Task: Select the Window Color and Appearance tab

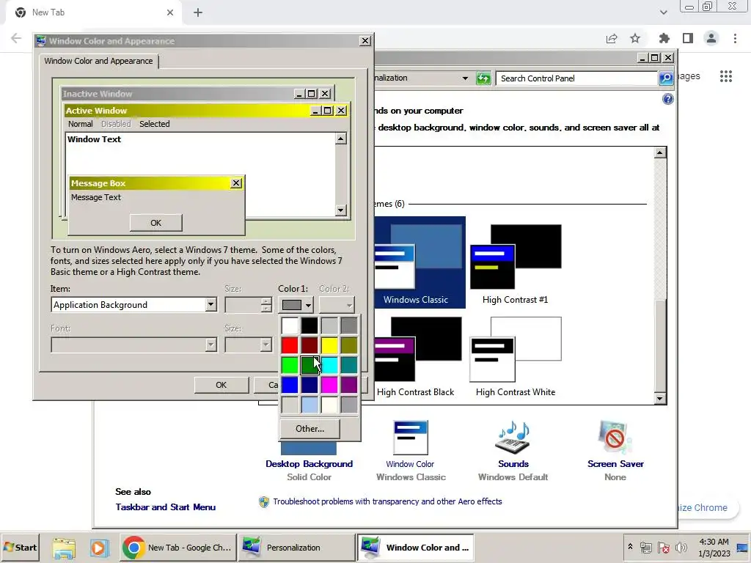Action: click(99, 61)
